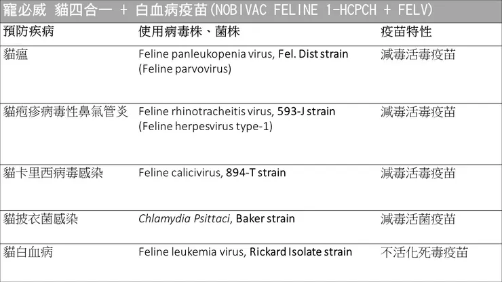The image size is (502, 282).
Task: Select the 疫苗特性 column header
Action: [x=406, y=32]
